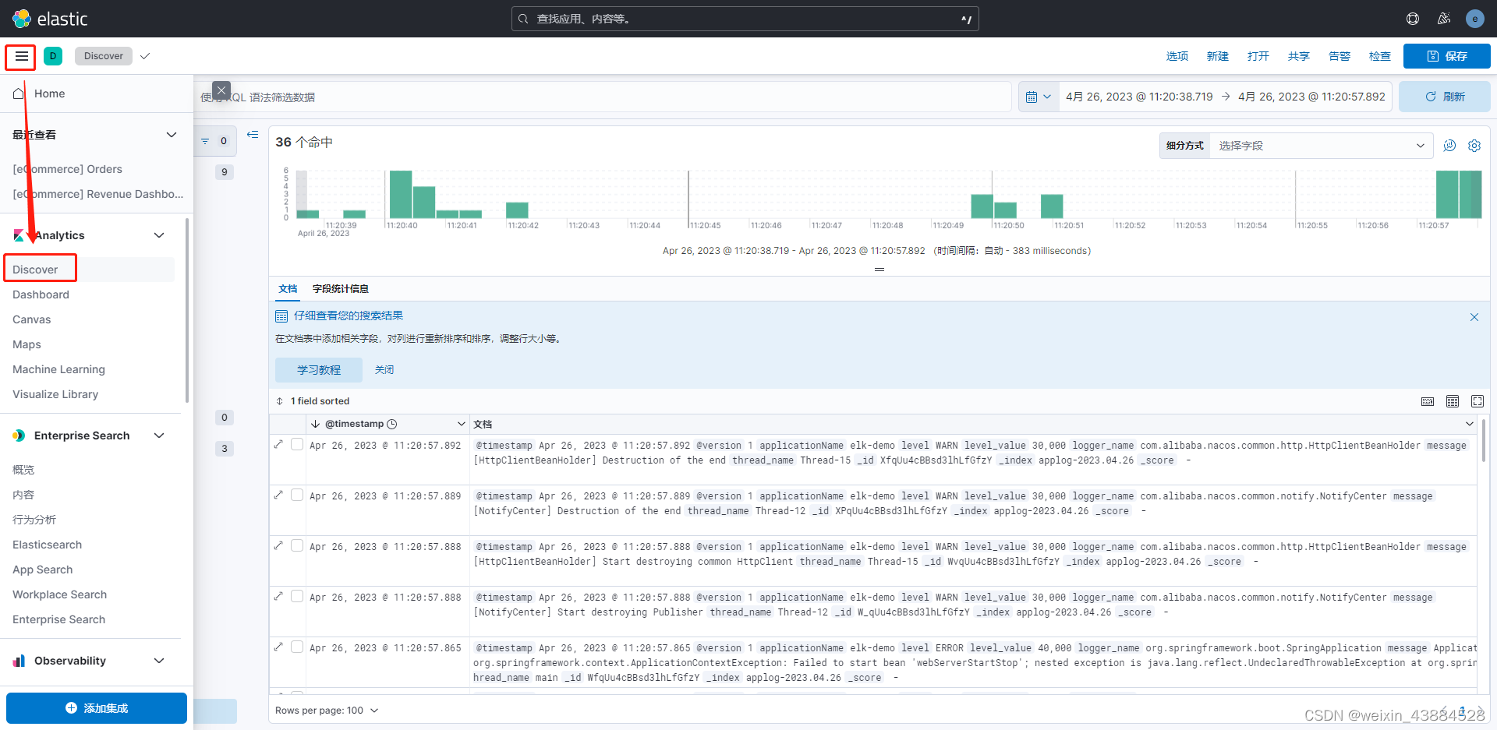Toggle the main navigation hamburger menu
1497x730 pixels.
click(x=22, y=56)
